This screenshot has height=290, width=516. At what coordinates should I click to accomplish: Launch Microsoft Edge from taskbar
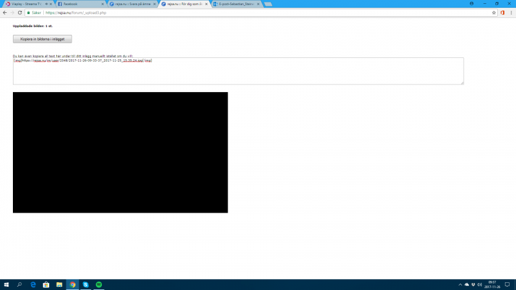pos(33,285)
